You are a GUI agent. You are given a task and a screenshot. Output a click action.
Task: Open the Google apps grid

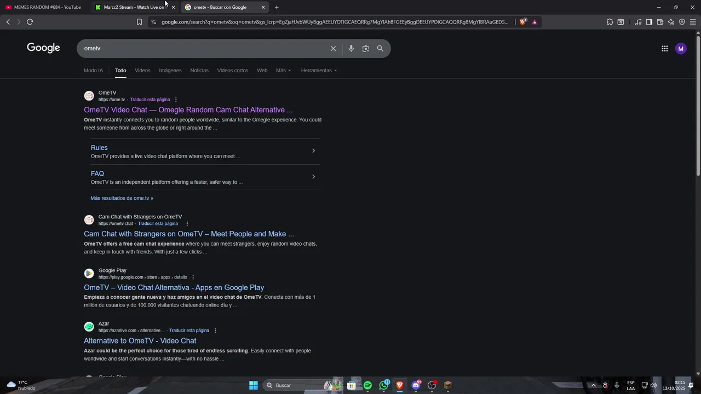[x=664, y=49]
